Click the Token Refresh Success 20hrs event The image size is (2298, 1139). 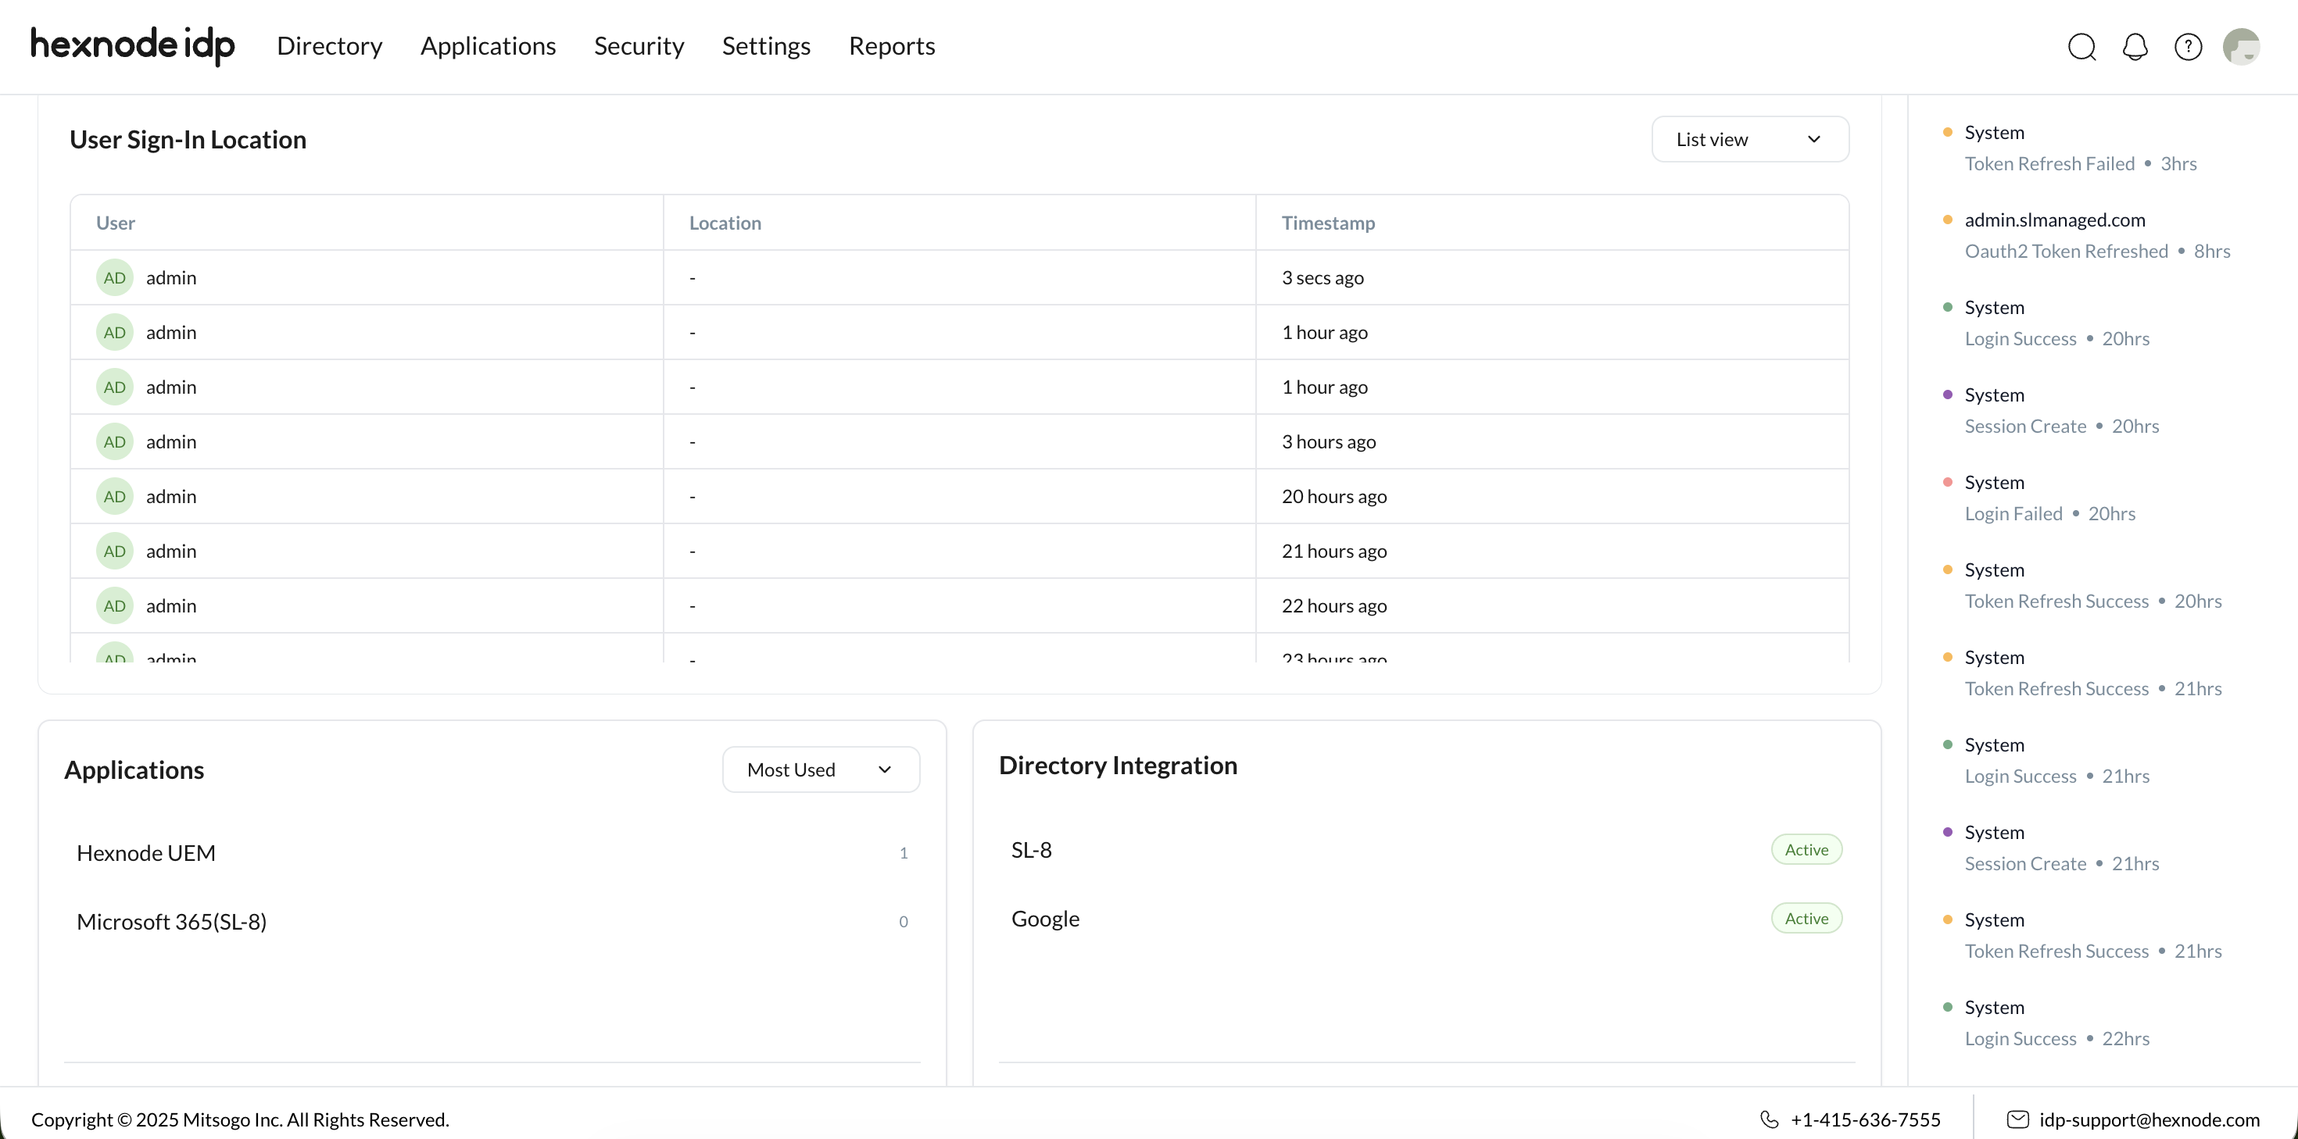2093,600
